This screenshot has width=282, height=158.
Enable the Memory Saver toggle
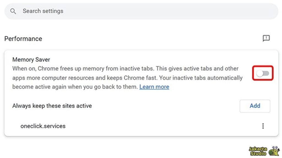tap(263, 73)
